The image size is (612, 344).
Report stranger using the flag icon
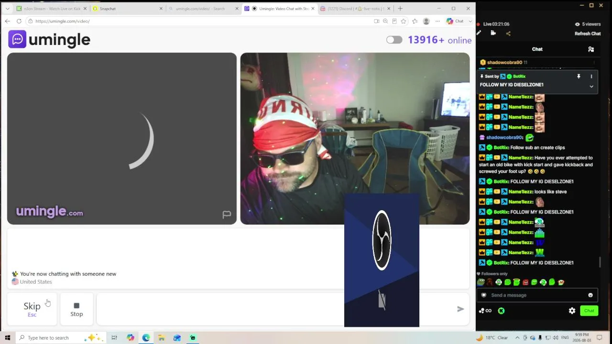tap(227, 215)
